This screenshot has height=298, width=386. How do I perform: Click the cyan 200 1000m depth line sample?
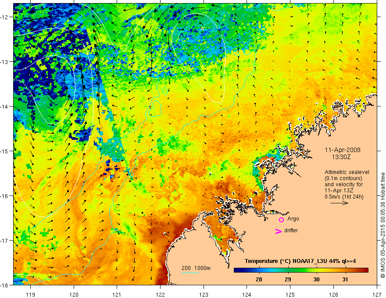point(190,273)
